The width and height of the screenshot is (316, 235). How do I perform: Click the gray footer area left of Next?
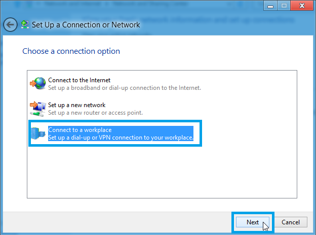(x=117, y=222)
